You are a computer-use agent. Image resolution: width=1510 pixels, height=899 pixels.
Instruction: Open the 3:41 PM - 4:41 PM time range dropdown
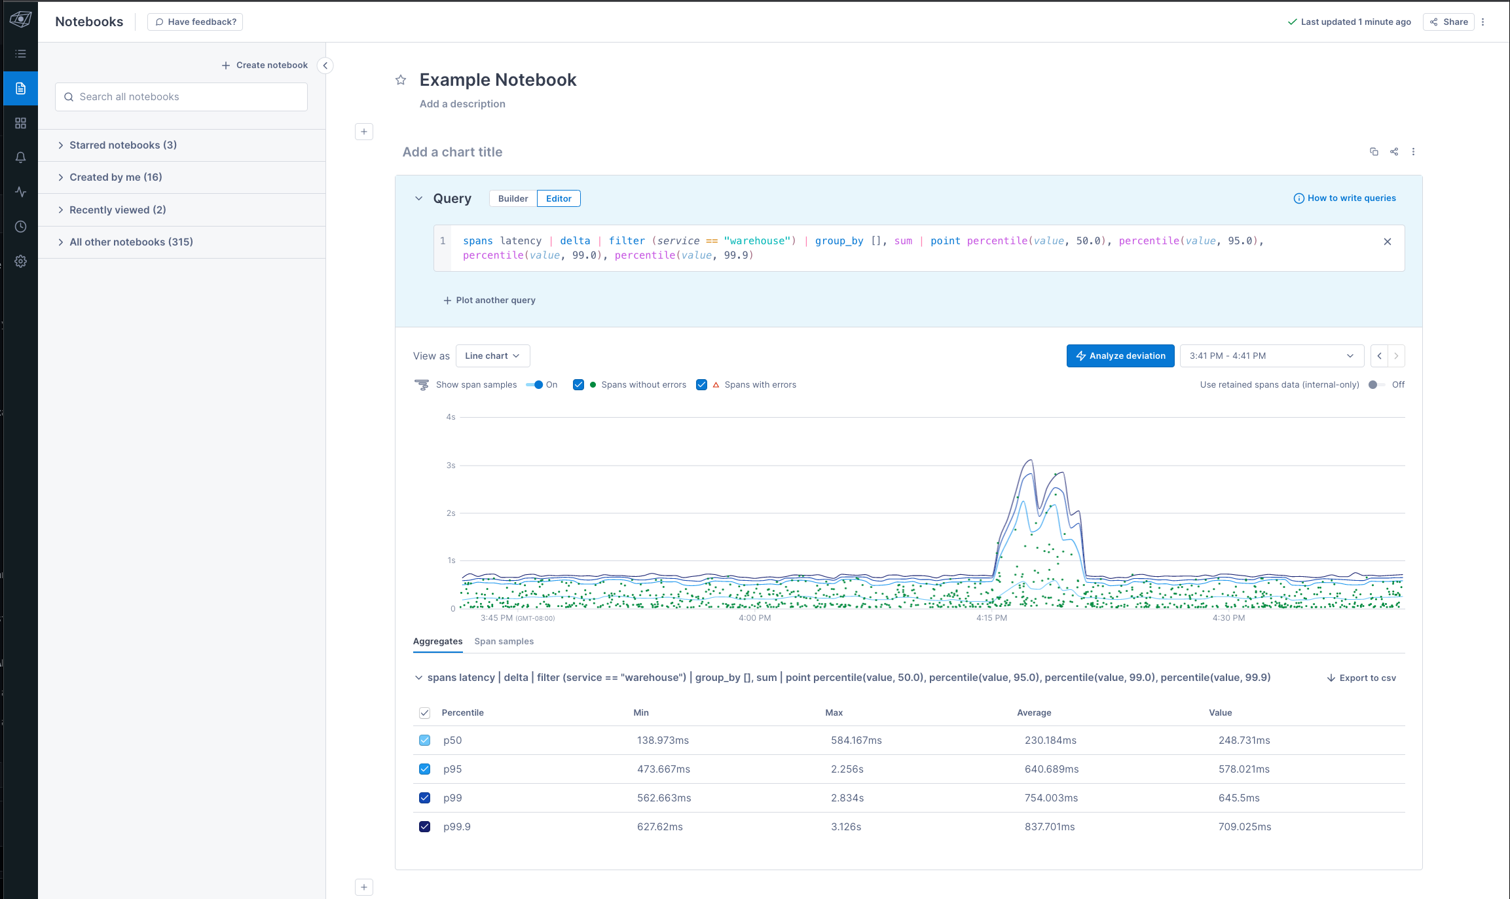tap(1271, 356)
